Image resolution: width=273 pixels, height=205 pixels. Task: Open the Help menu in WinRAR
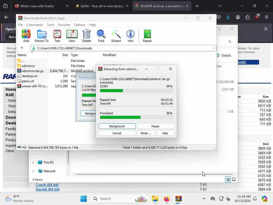92,25
